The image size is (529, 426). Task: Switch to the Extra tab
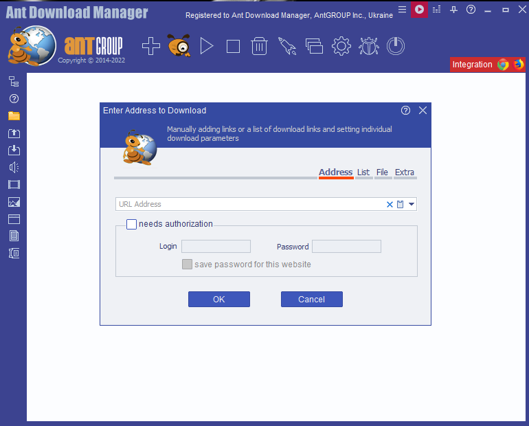click(x=405, y=172)
